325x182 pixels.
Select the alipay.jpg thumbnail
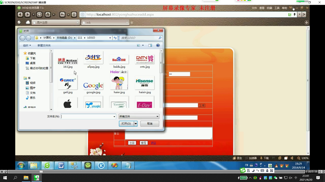coord(93,60)
